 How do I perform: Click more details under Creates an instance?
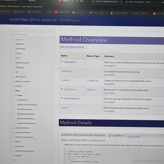point(109,84)
